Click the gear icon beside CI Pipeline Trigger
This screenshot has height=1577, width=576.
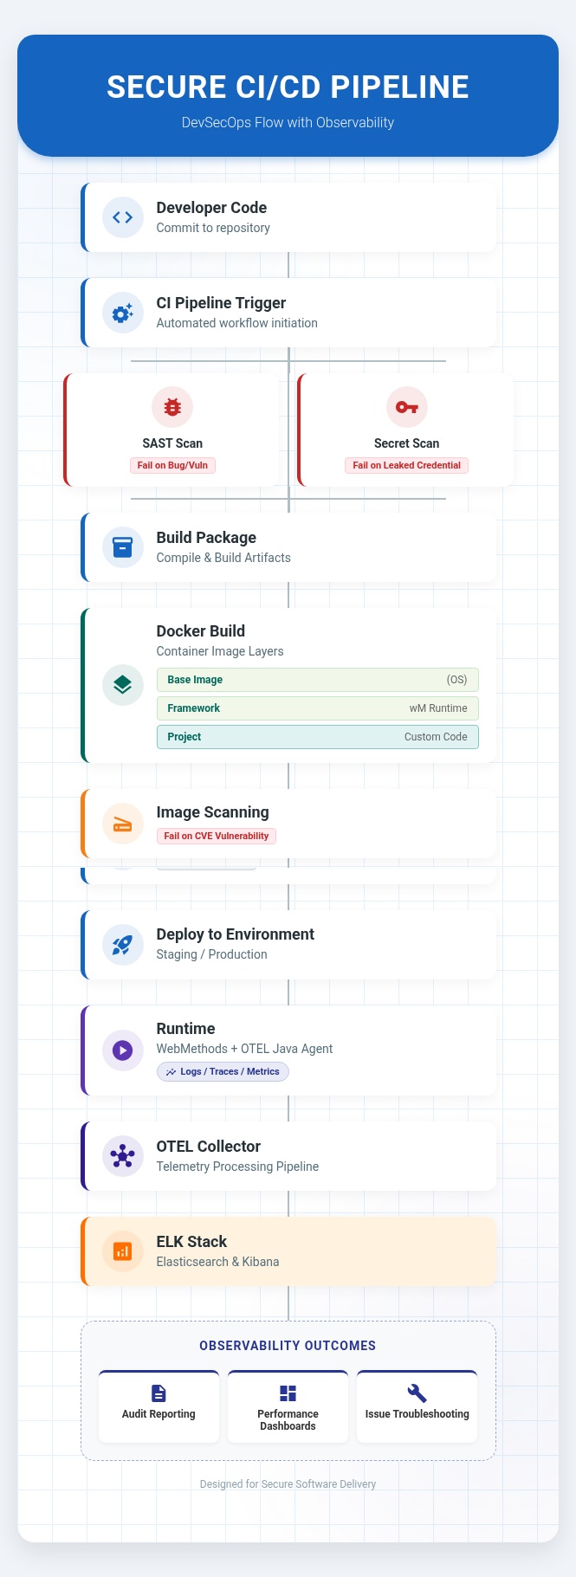(123, 313)
